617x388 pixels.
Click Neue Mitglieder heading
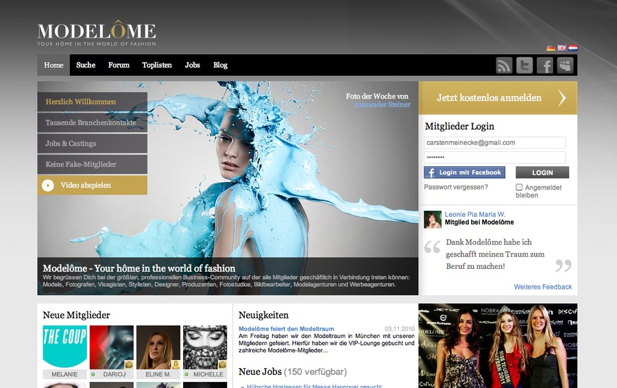click(76, 315)
